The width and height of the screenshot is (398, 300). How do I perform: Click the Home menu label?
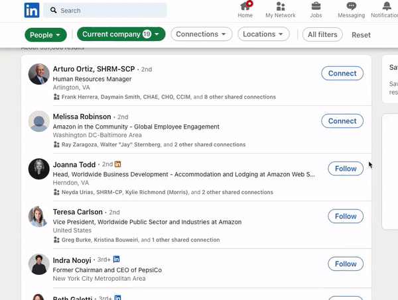tap(245, 15)
